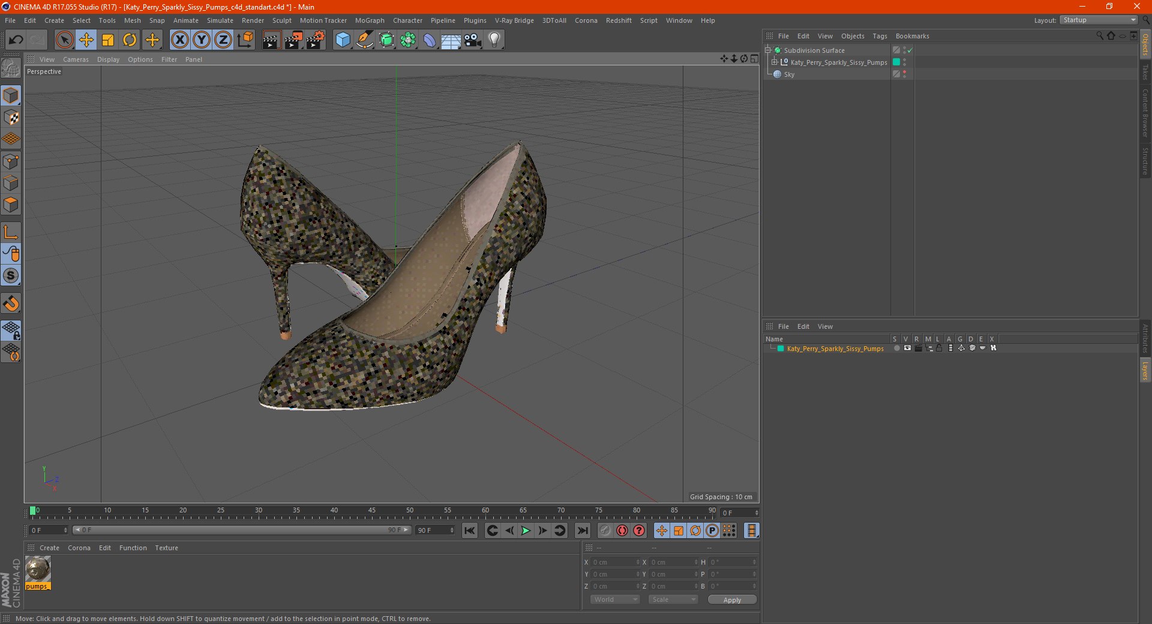Click the Undo arrow icon

coord(16,40)
